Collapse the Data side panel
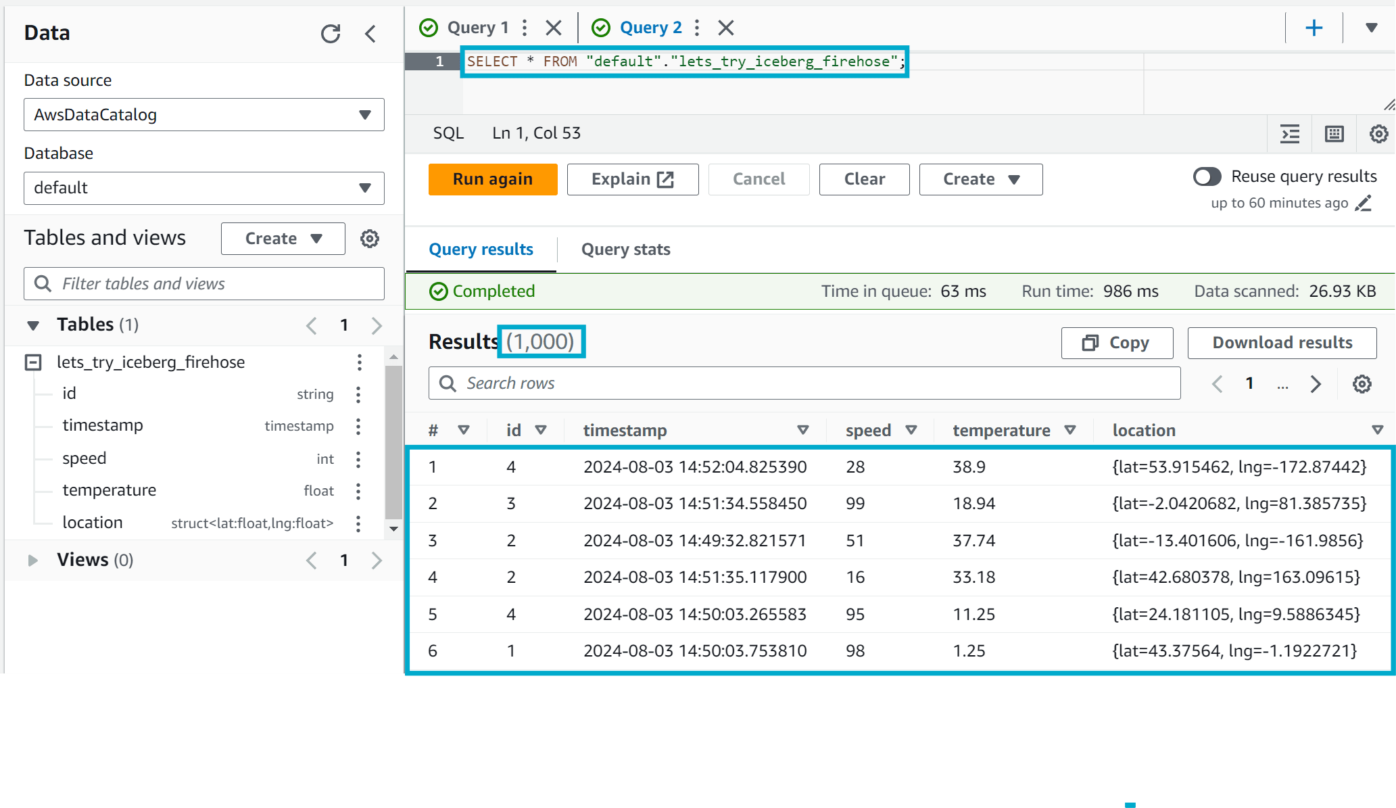Screen dimensions: 1396x808 (370, 33)
